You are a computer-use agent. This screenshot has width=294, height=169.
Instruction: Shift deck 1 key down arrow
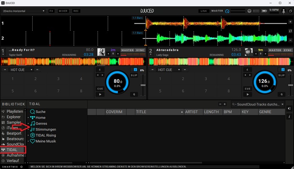pyautogui.click(x=108, y=54)
